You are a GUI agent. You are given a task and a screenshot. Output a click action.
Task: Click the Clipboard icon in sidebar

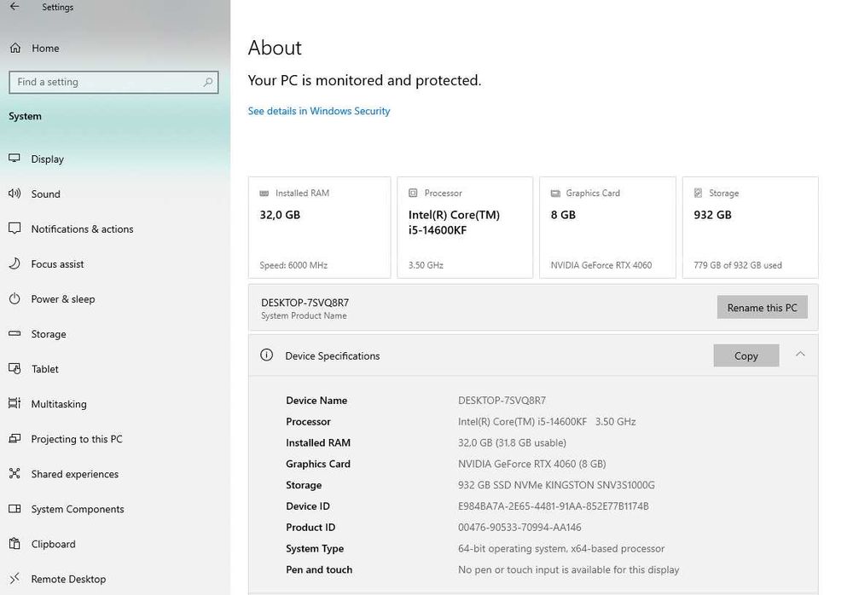(x=15, y=544)
